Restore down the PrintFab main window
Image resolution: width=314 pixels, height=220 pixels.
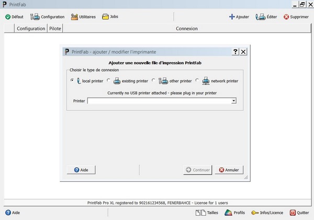tap(302, 4)
